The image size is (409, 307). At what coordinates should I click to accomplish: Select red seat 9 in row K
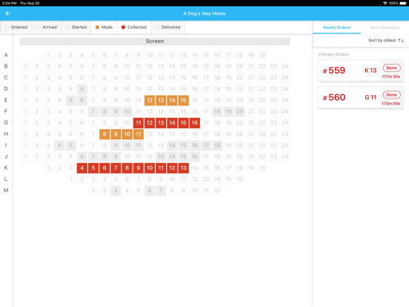click(139, 168)
